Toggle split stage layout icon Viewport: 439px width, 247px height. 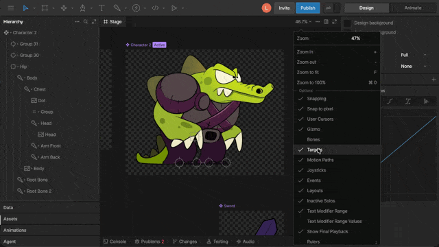(x=326, y=21)
